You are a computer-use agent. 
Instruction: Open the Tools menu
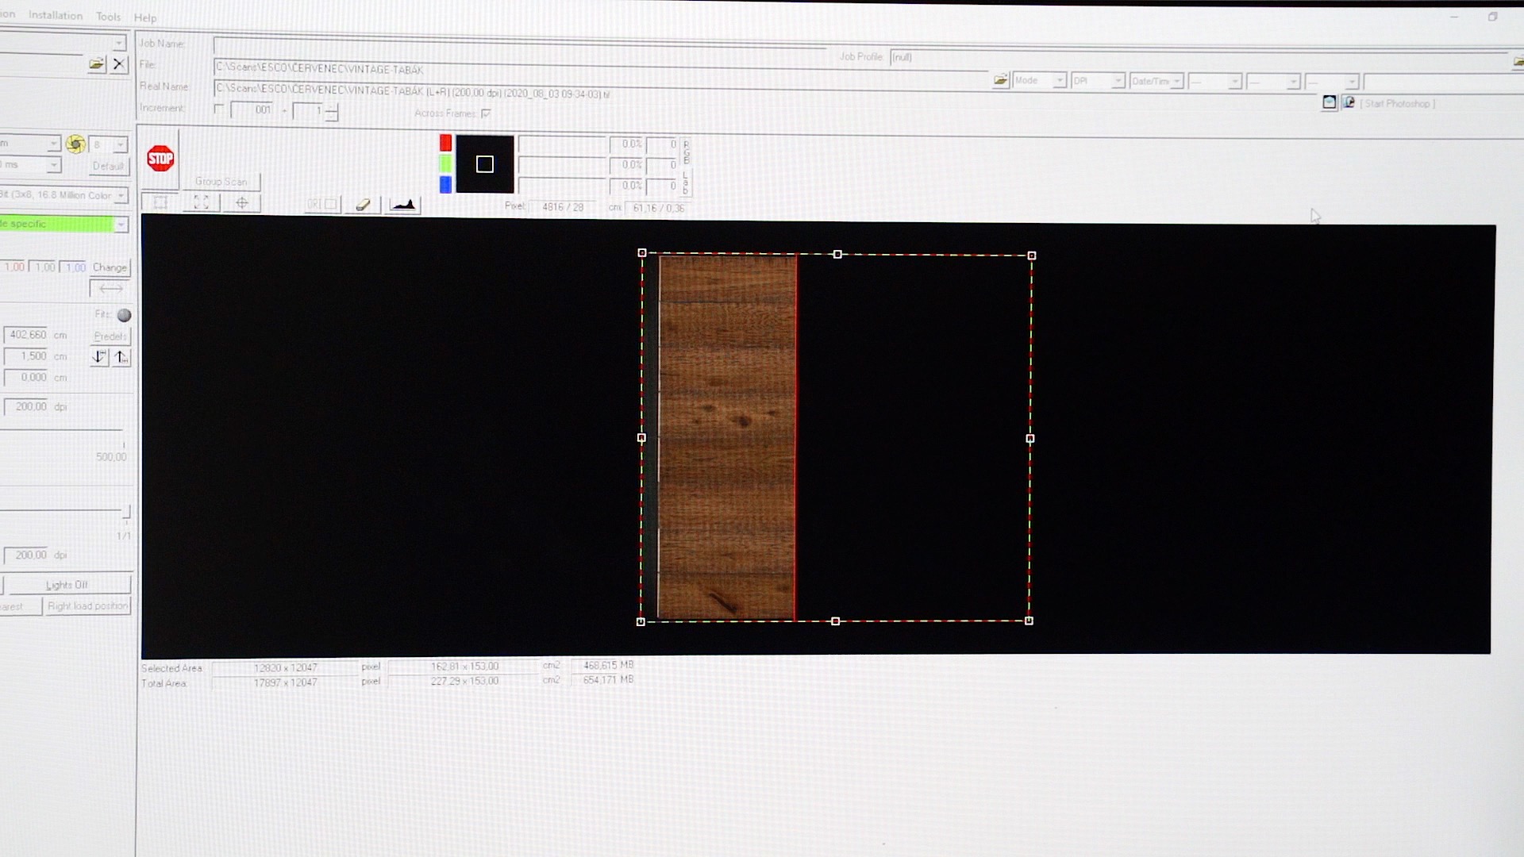pyautogui.click(x=108, y=16)
